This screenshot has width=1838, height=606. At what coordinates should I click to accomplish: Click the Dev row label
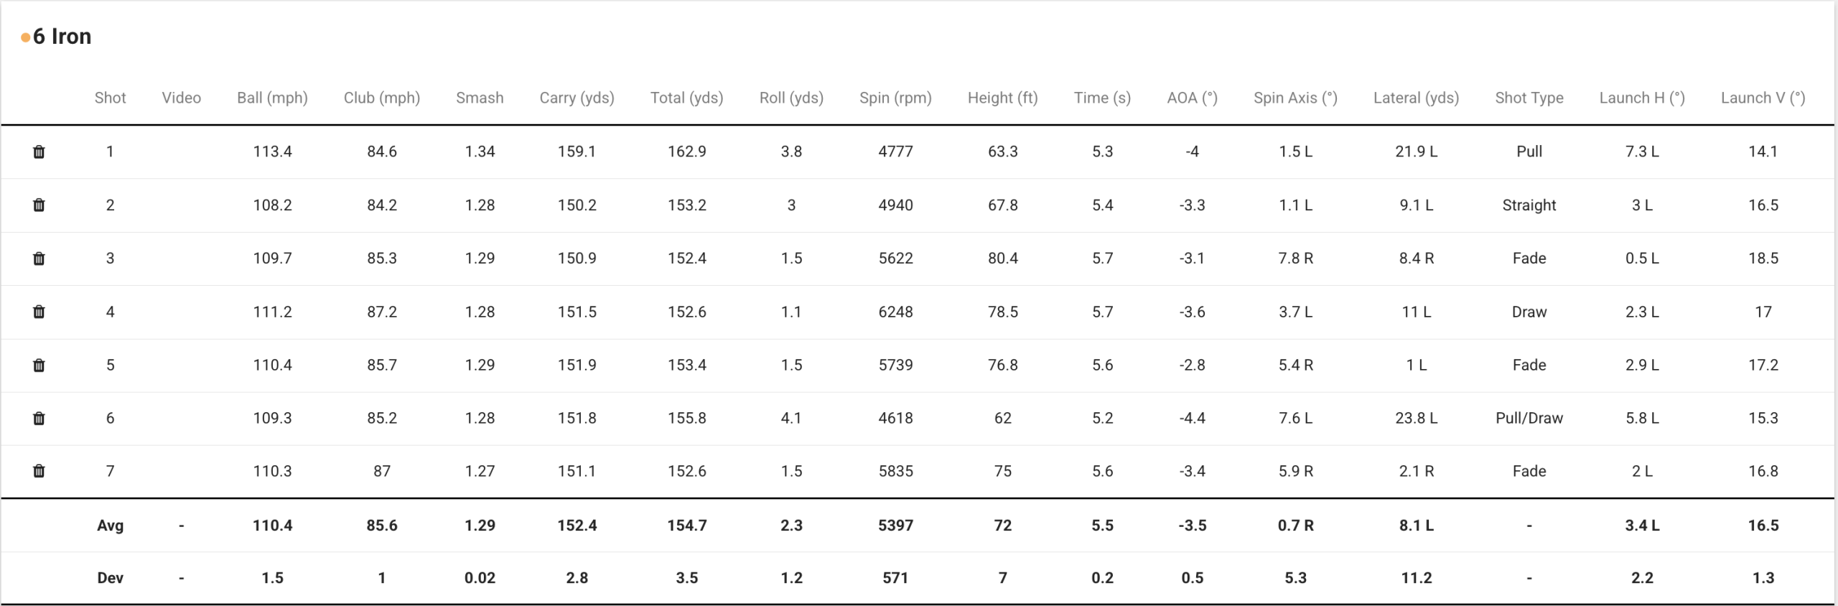tap(110, 578)
